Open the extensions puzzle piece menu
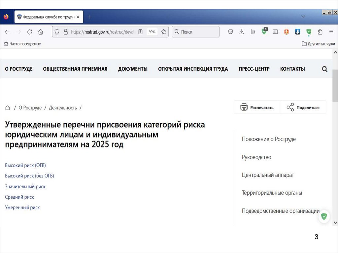The height and width of the screenshot is (253, 338). click(x=320, y=32)
